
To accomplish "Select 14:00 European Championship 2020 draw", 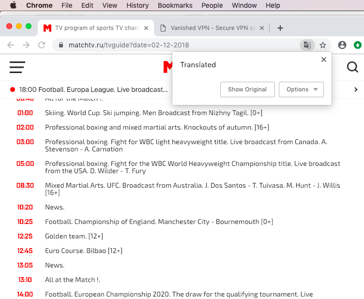I will (179, 294).
